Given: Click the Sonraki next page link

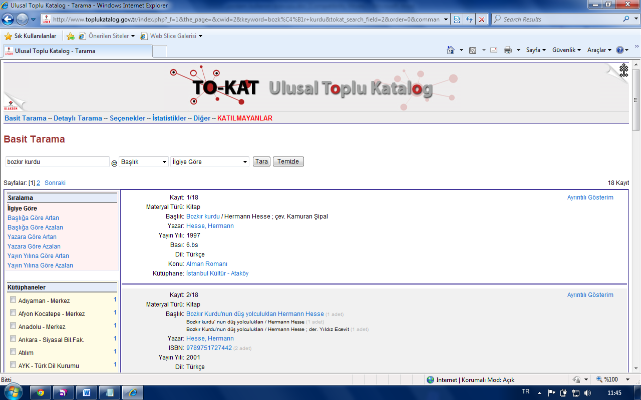Looking at the screenshot, I should [55, 183].
